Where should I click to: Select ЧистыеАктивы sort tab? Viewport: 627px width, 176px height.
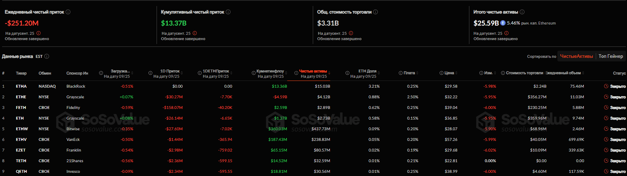pos(577,56)
